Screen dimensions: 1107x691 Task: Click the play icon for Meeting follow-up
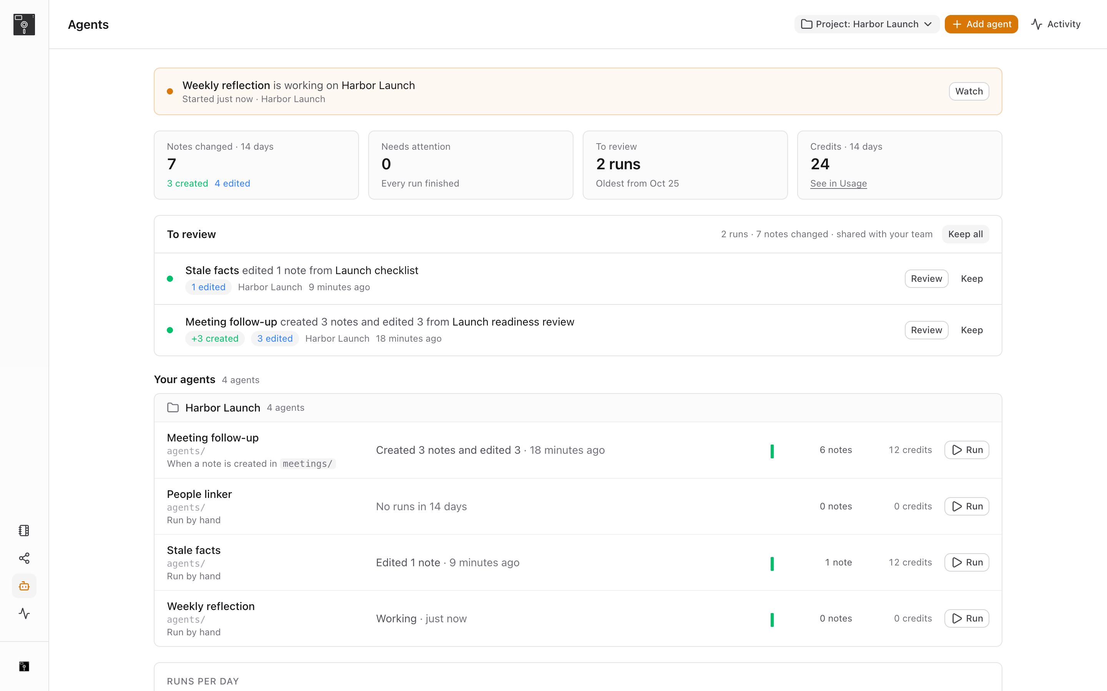(956, 450)
